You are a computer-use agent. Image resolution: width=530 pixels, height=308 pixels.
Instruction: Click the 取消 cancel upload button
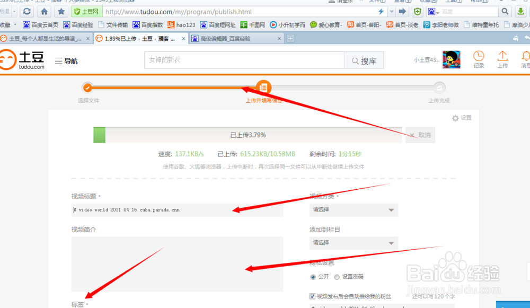420,135
